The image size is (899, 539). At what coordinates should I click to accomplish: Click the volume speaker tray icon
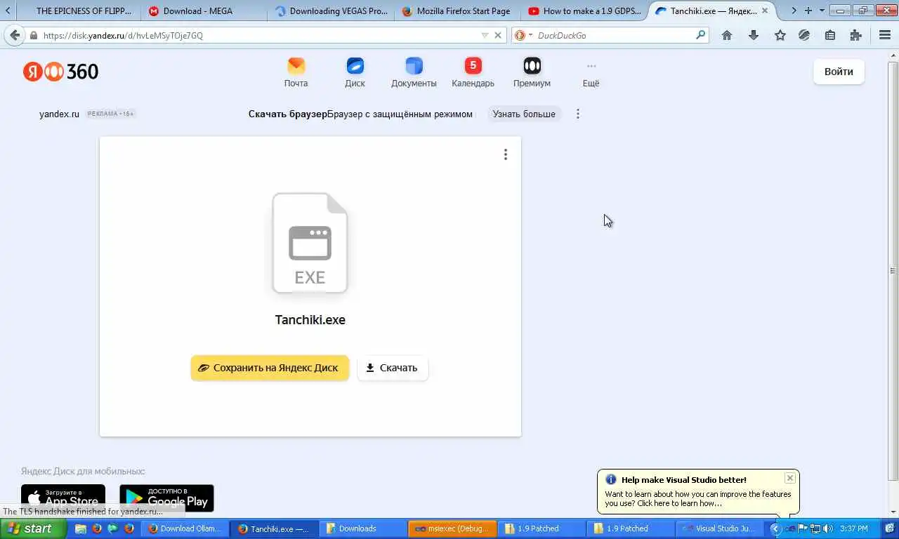click(x=827, y=528)
